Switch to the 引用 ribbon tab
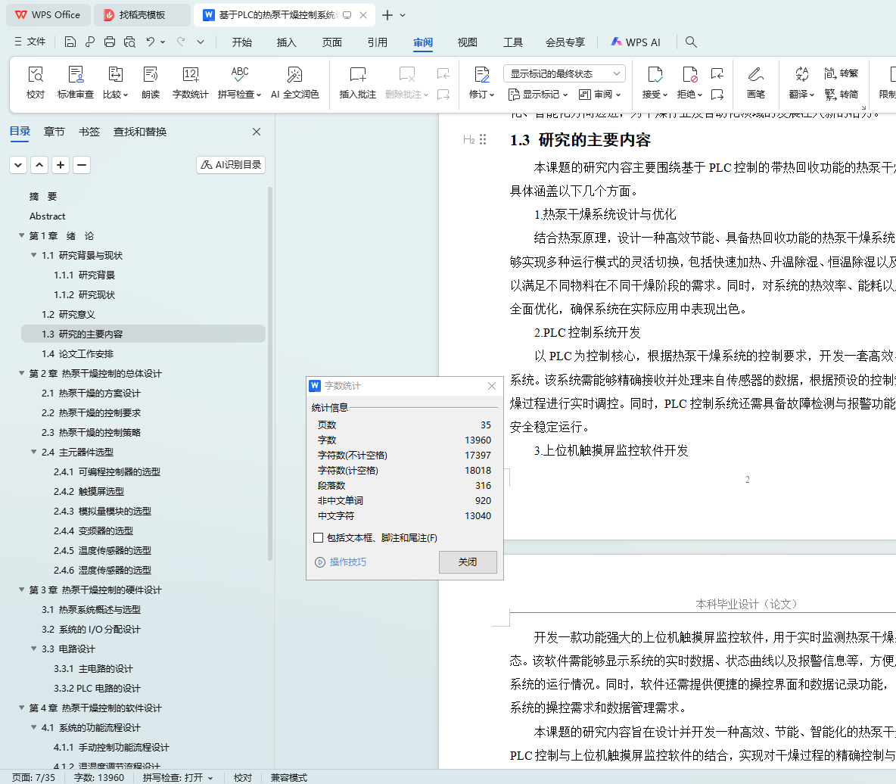Image resolution: width=896 pixels, height=784 pixels. pyautogui.click(x=377, y=42)
